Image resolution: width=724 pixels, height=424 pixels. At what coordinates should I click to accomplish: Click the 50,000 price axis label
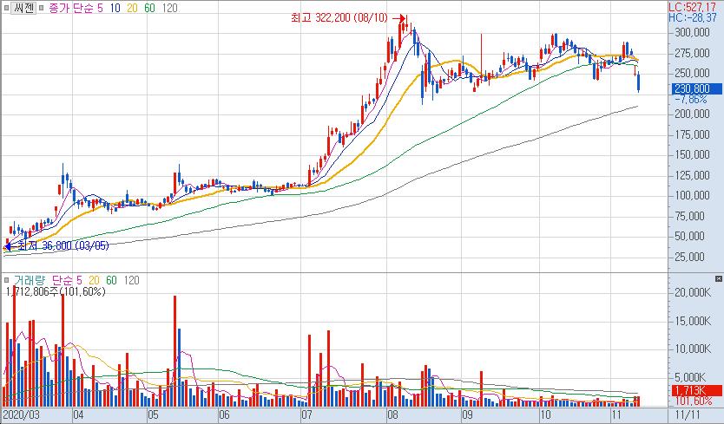pyautogui.click(x=692, y=236)
